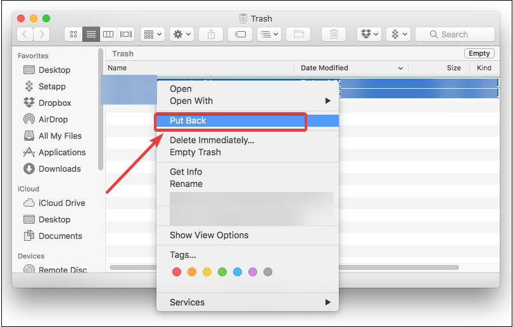Toggle list view button in toolbar

(91, 34)
